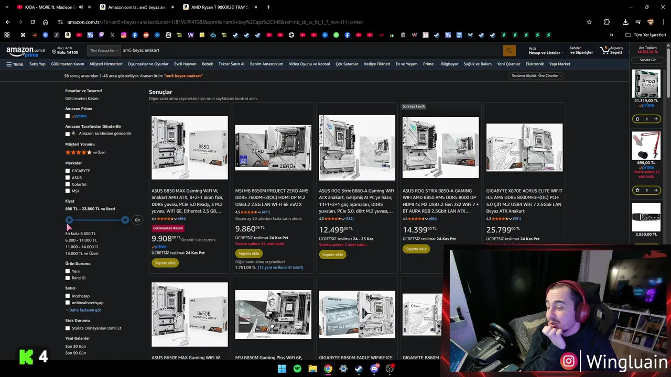The width and height of the screenshot is (671, 377).
Task: Open Çok Satanlar in navigation bar
Action: 347,64
